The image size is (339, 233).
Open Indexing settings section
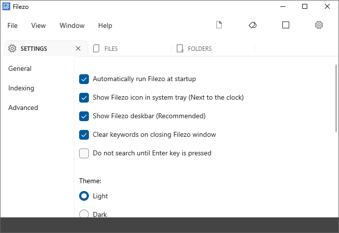click(21, 88)
